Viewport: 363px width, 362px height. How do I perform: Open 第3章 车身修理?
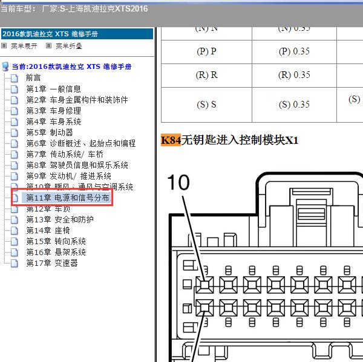pos(53,111)
